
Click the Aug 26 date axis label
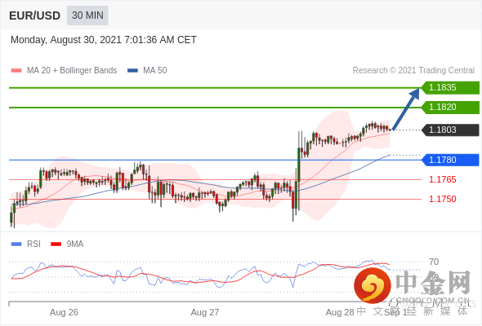[x=64, y=312]
